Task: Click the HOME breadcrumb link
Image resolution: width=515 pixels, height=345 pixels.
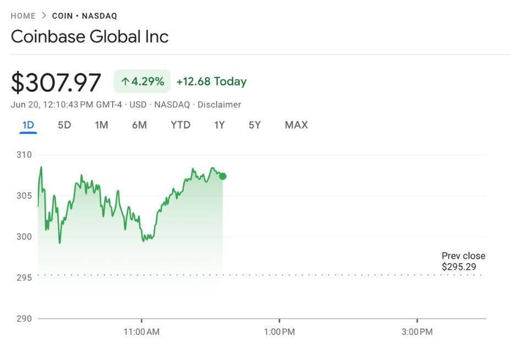Action: click(23, 16)
